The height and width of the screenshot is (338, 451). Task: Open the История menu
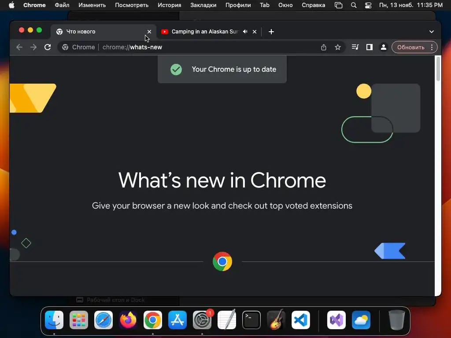[170, 5]
